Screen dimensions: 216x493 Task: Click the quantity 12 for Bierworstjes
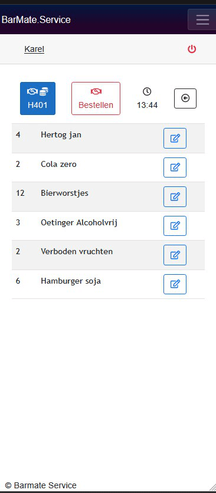point(20,193)
